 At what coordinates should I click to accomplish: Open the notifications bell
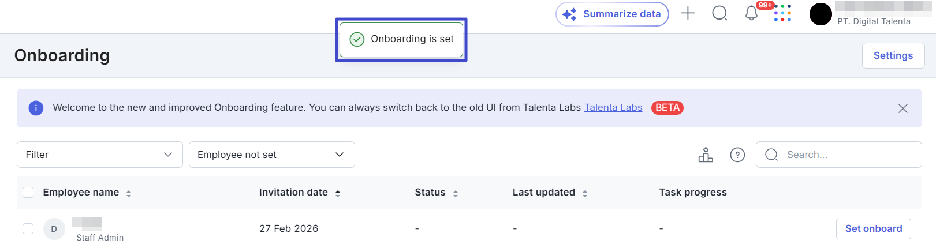tap(751, 13)
